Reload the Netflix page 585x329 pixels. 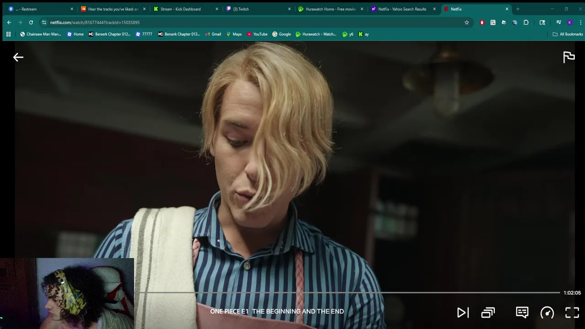(x=31, y=22)
